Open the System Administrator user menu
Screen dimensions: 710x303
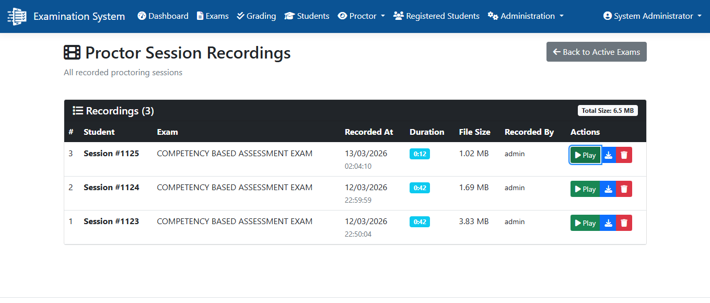652,16
